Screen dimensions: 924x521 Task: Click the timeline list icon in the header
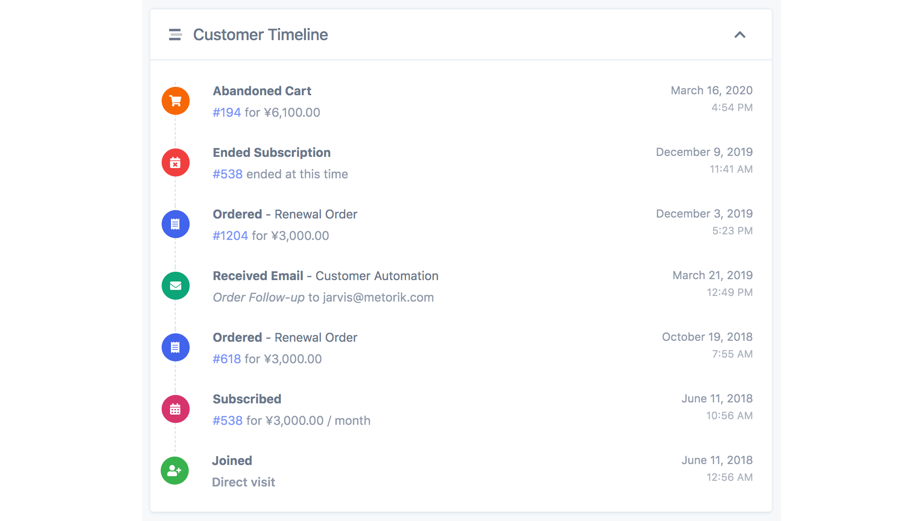click(174, 35)
